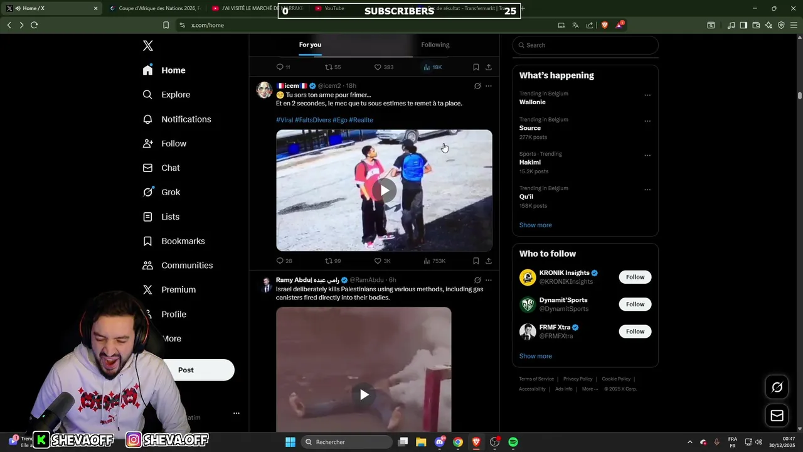Open File Explorer from the taskbar

pyautogui.click(x=421, y=442)
